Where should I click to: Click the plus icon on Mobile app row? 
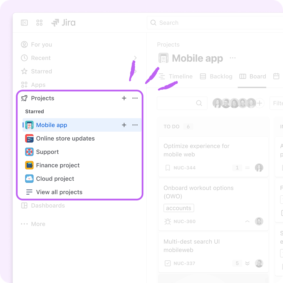[124, 125]
